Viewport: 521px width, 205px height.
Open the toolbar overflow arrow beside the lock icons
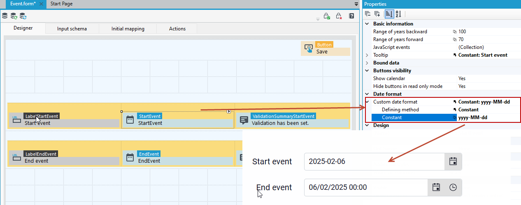(x=318, y=18)
